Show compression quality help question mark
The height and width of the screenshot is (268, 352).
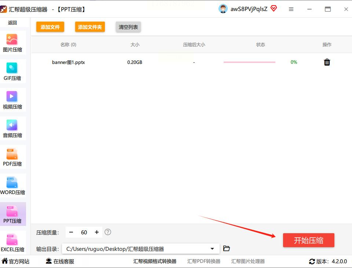[108, 232]
